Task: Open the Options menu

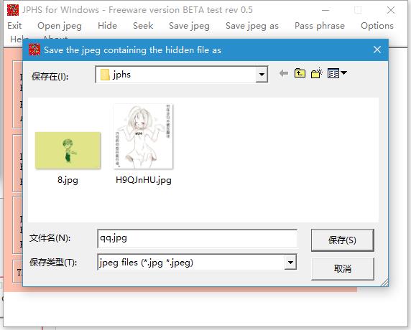Action: pyautogui.click(x=377, y=26)
